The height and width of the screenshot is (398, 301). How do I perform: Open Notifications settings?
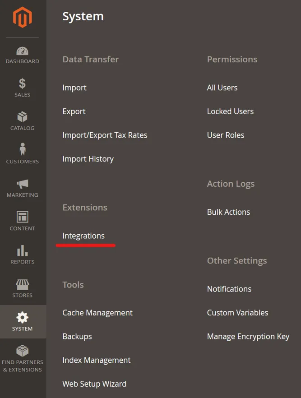229,289
